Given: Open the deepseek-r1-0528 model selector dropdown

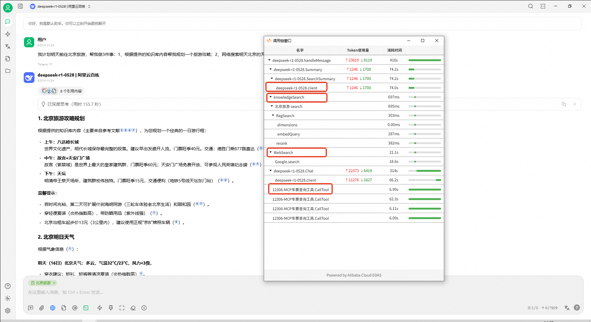Looking at the screenshot, I should click(x=60, y=6).
